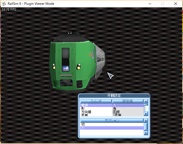Choose the 入 option in options list
Screen dimensions: 183x144
pyautogui.click(x=112, y=128)
